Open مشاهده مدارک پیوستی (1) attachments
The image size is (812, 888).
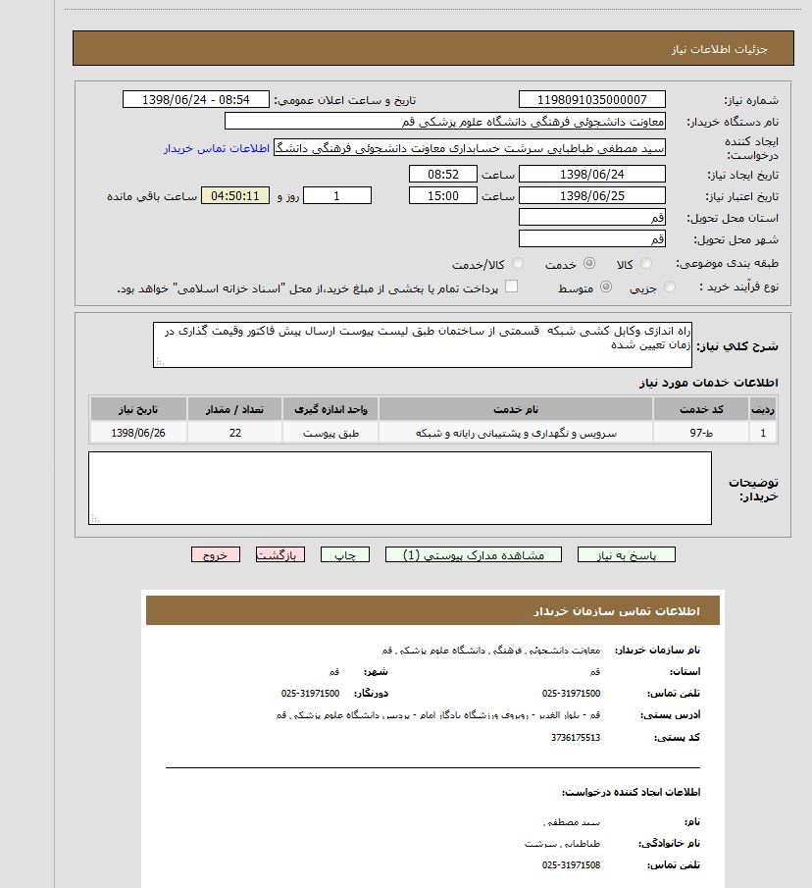click(x=473, y=554)
